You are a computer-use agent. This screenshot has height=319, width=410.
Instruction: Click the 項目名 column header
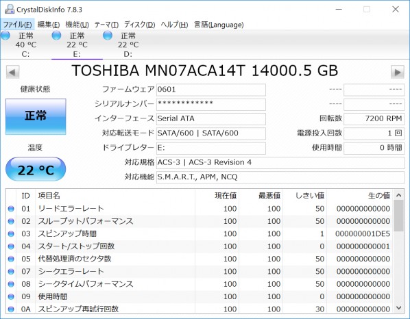[x=115, y=196]
